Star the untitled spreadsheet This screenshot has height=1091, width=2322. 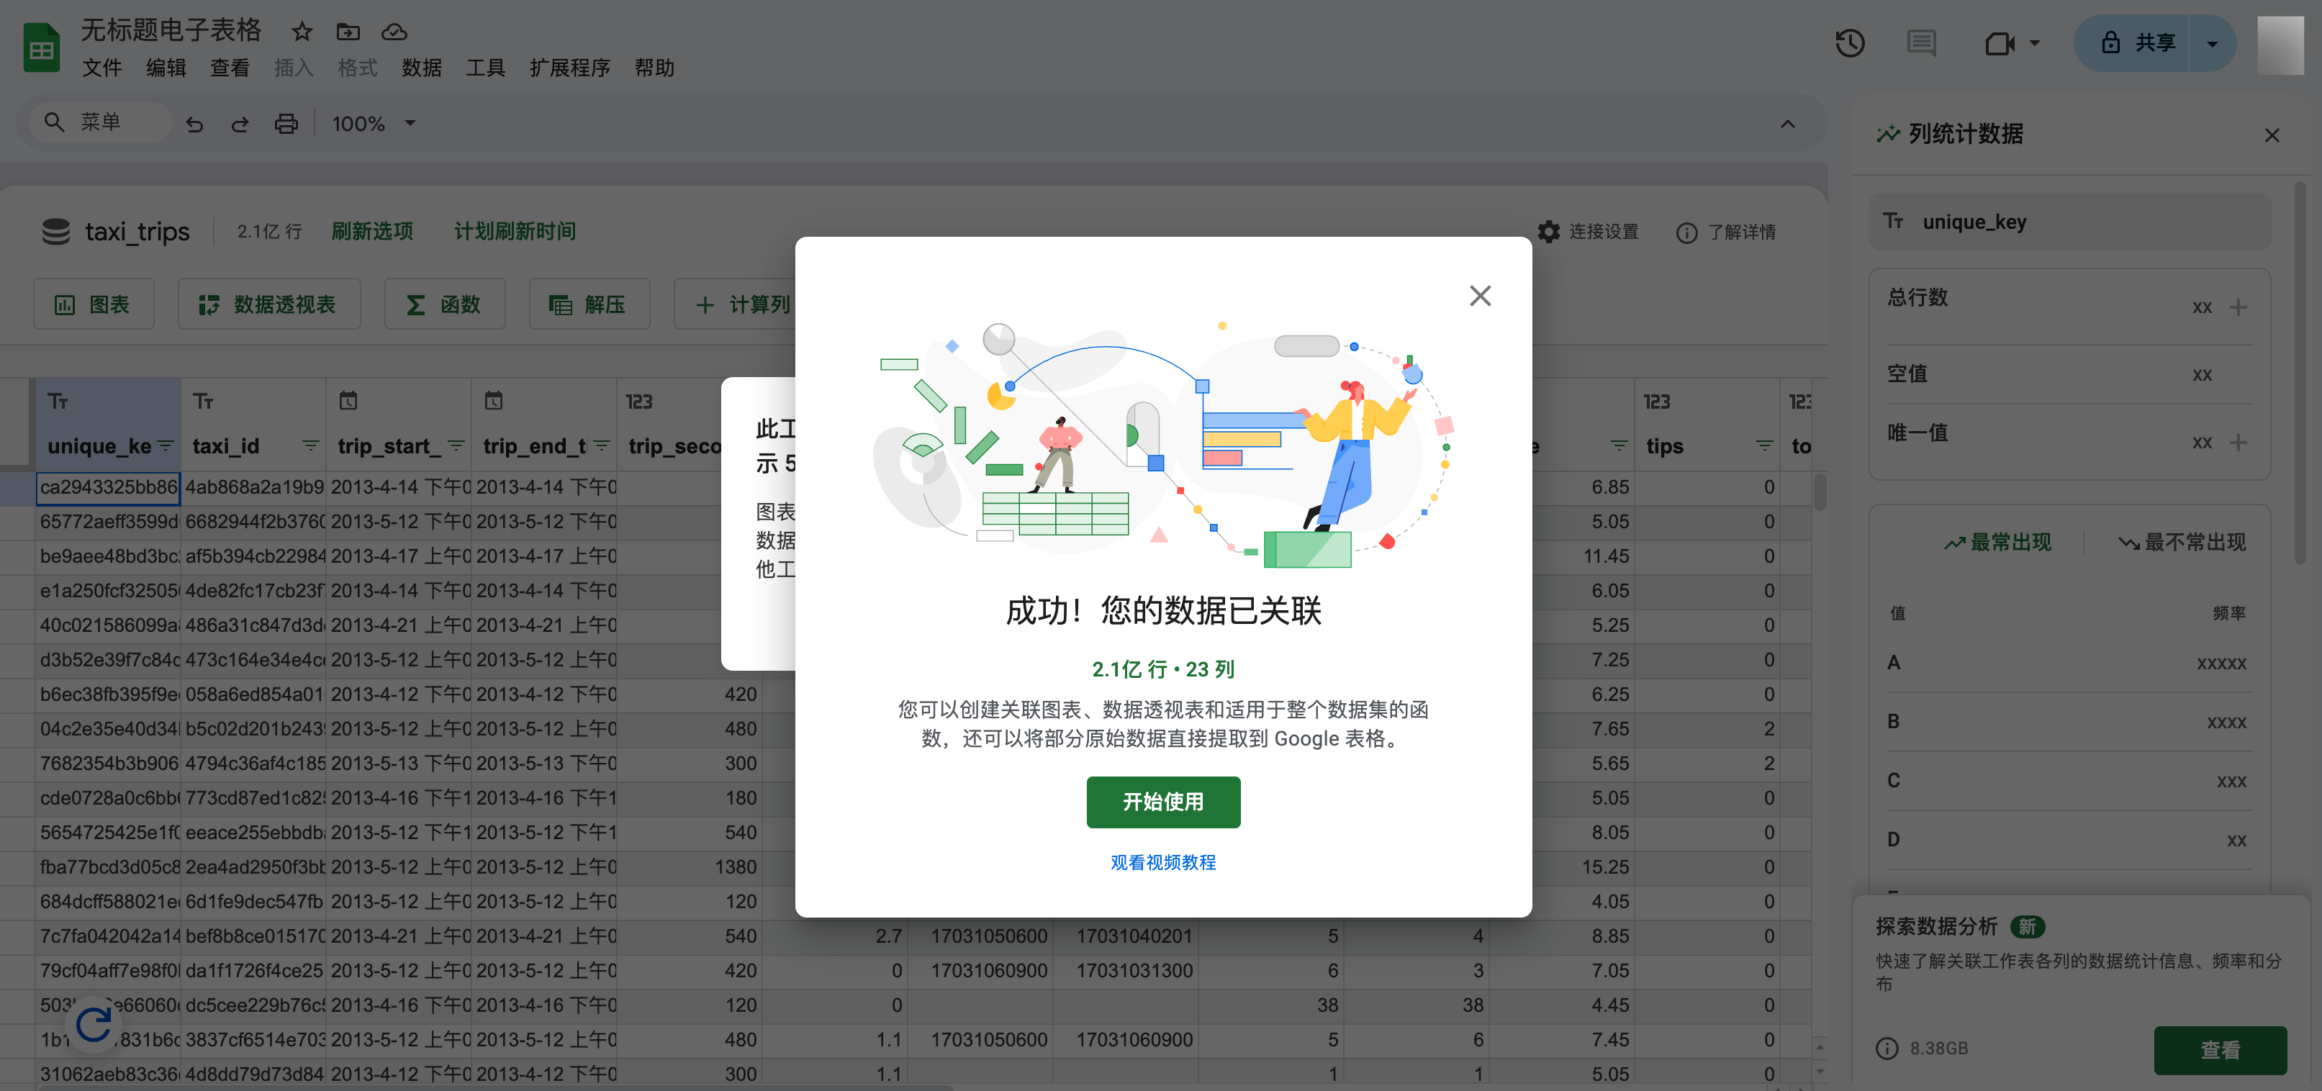(302, 32)
